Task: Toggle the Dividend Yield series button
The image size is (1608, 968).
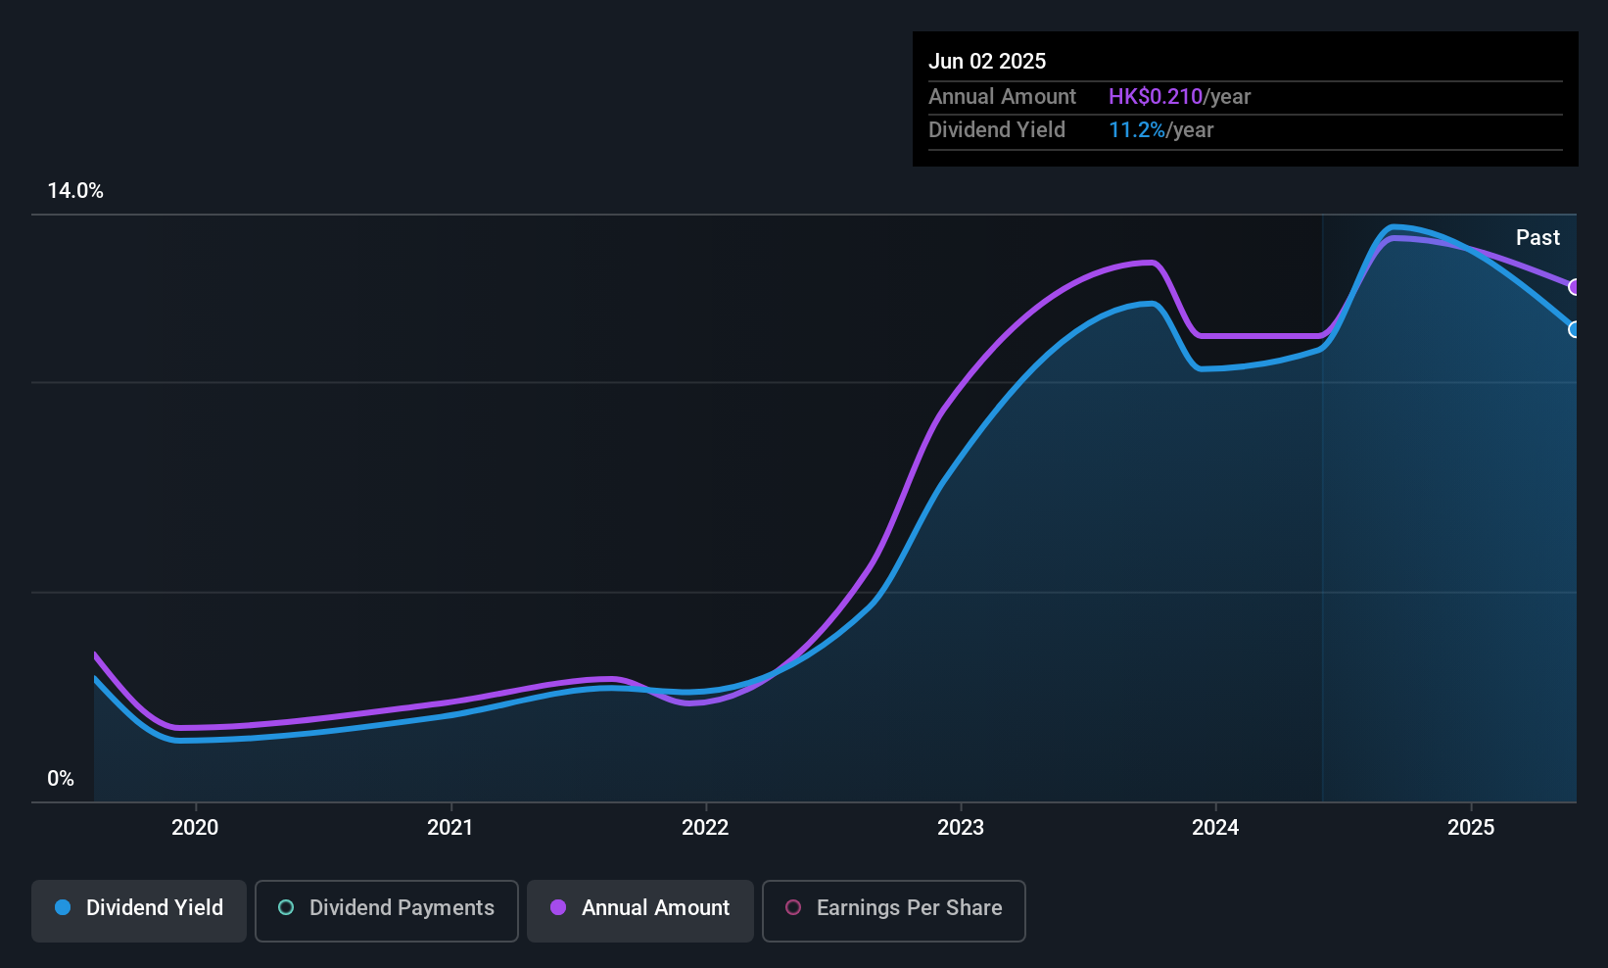Action: pos(139,910)
